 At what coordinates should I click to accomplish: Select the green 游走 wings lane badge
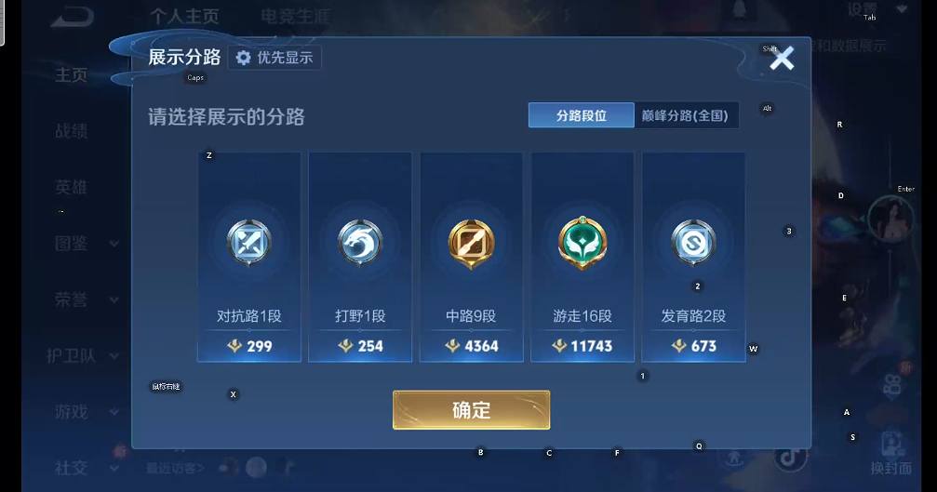582,243
